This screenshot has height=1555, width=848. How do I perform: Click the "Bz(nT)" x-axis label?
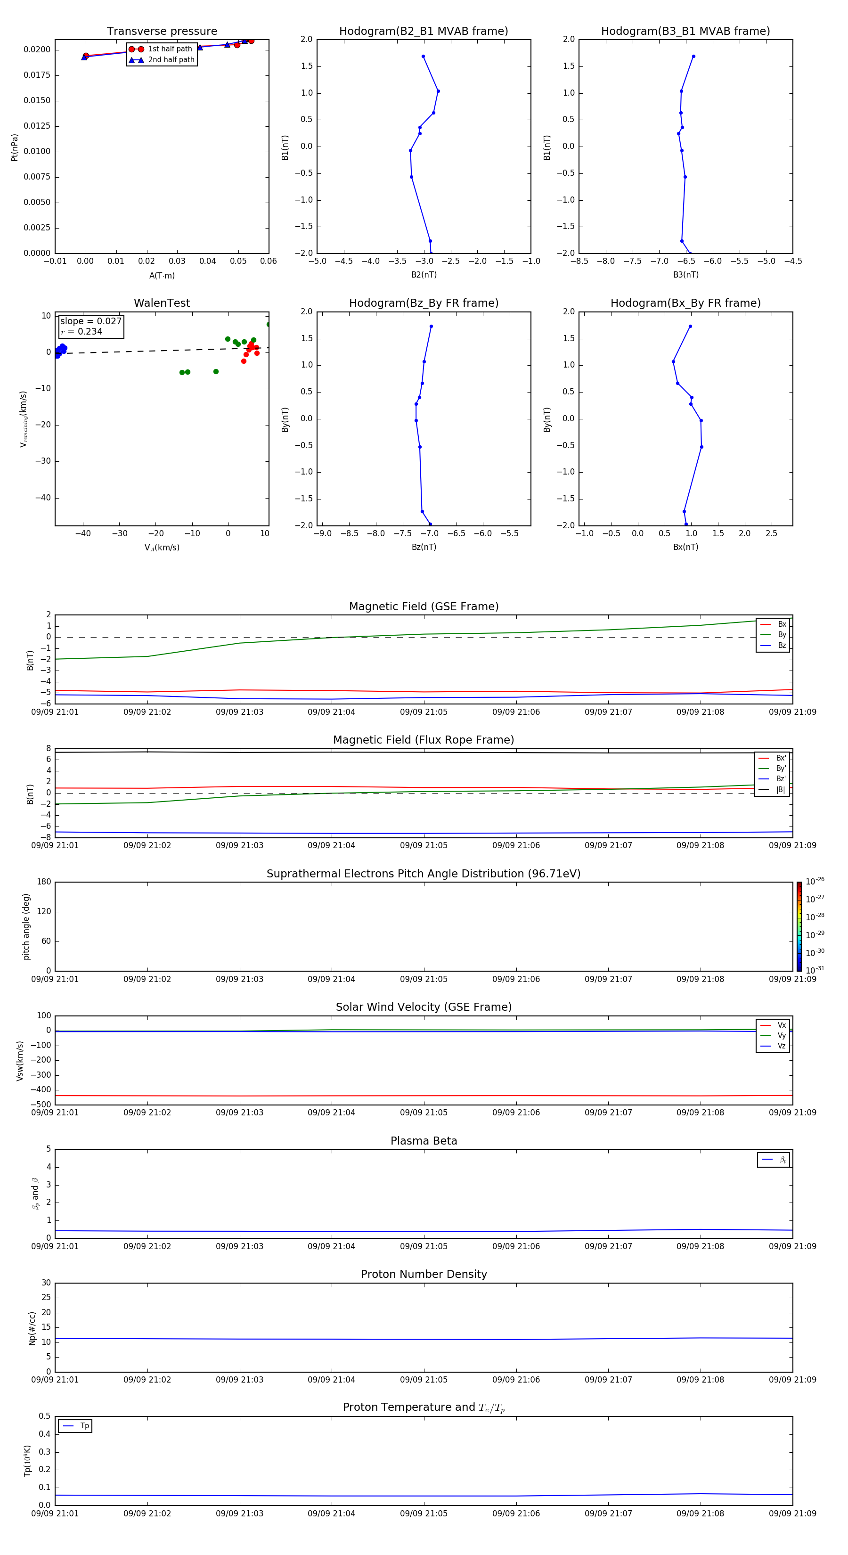[424, 547]
